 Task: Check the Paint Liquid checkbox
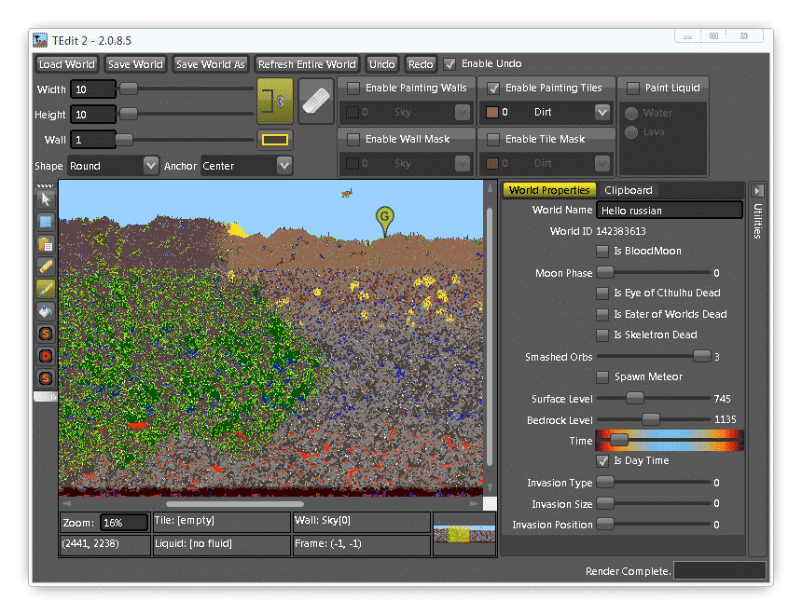[x=632, y=88]
